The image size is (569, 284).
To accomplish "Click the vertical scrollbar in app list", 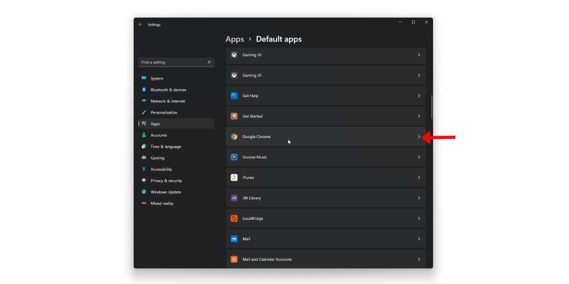I will click(x=432, y=107).
